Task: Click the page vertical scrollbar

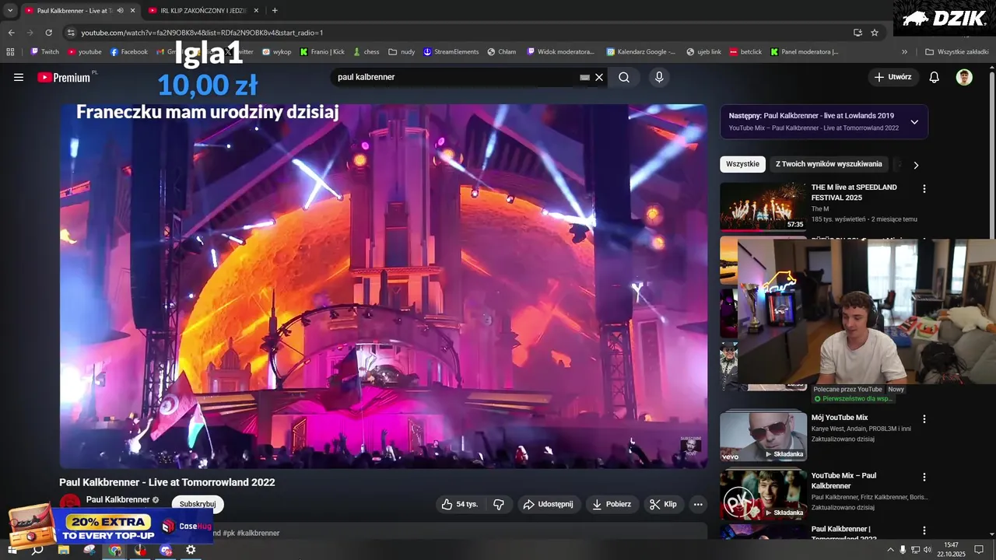Action: (991, 156)
